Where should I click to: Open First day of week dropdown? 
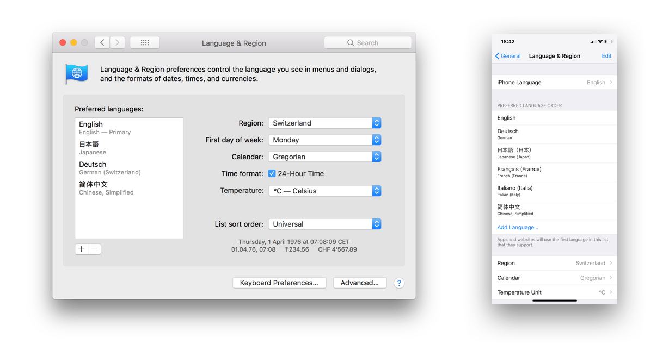point(325,140)
